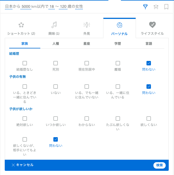Open the ライフスタイル heart checkmark icon

click(x=152, y=25)
